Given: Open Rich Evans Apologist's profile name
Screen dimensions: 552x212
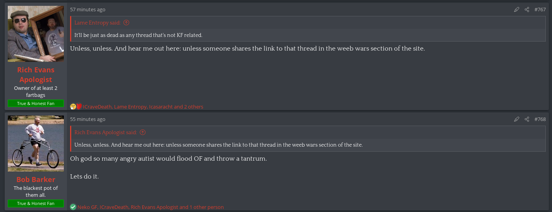Looking at the screenshot, I should 36,75.
